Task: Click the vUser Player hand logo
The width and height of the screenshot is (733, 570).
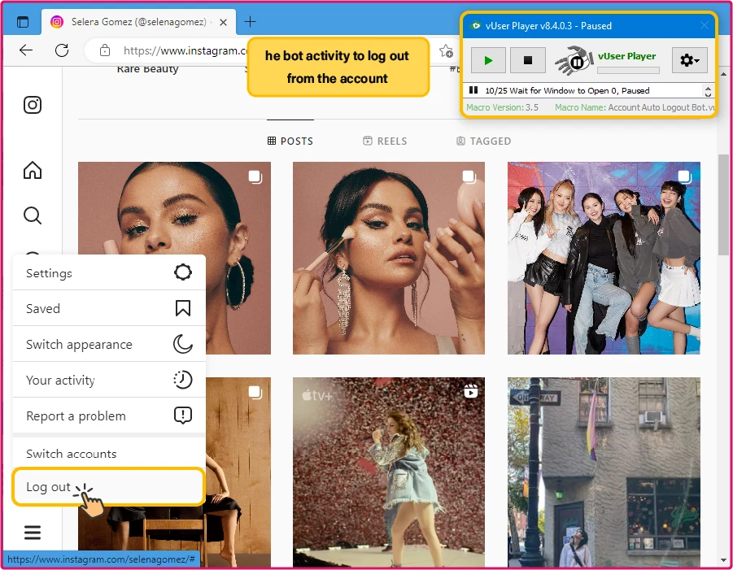Action: 574,60
